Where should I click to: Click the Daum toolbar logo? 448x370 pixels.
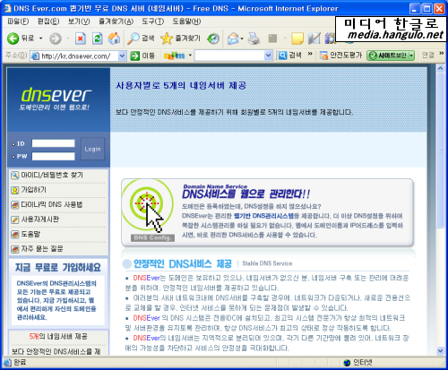pos(175,56)
